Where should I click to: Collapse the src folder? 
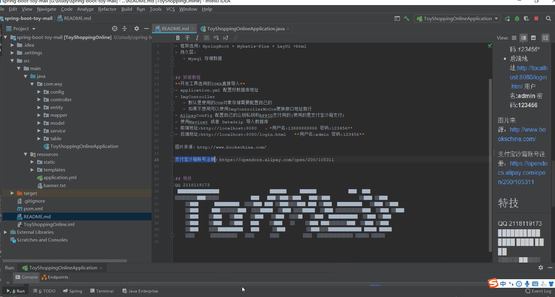(12, 61)
